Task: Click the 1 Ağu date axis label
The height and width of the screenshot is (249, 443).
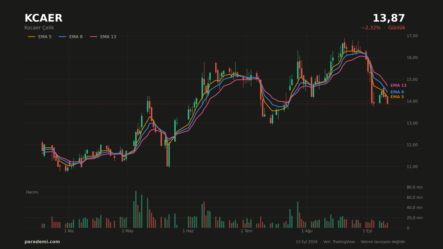Action: (x=307, y=231)
